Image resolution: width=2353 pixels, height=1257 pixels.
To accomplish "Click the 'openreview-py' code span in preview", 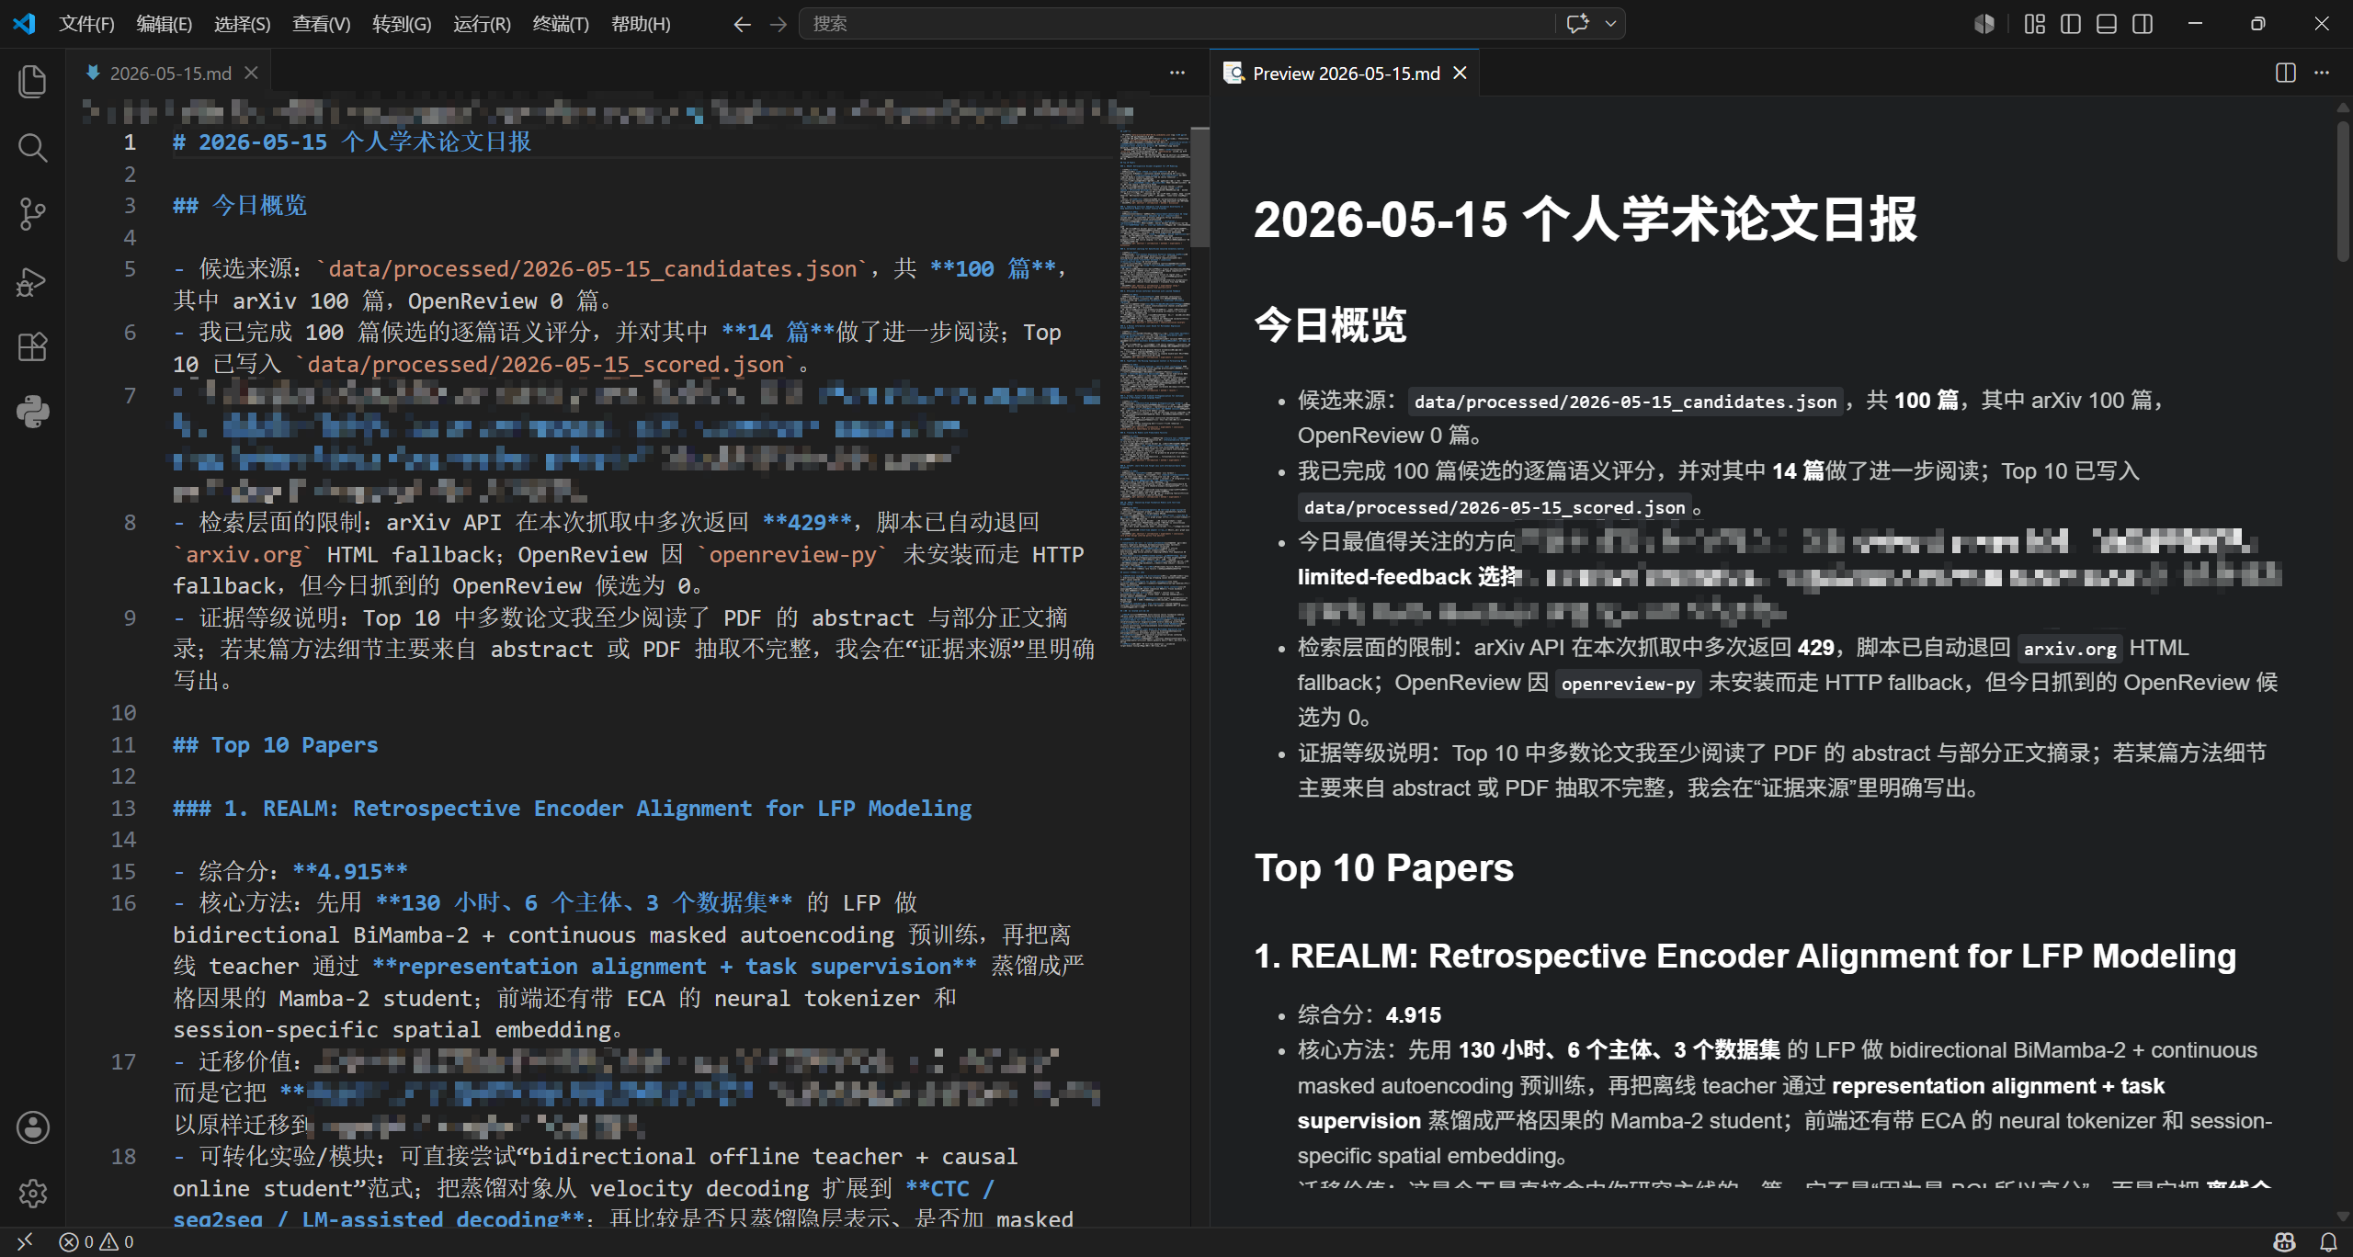I will point(1628,684).
